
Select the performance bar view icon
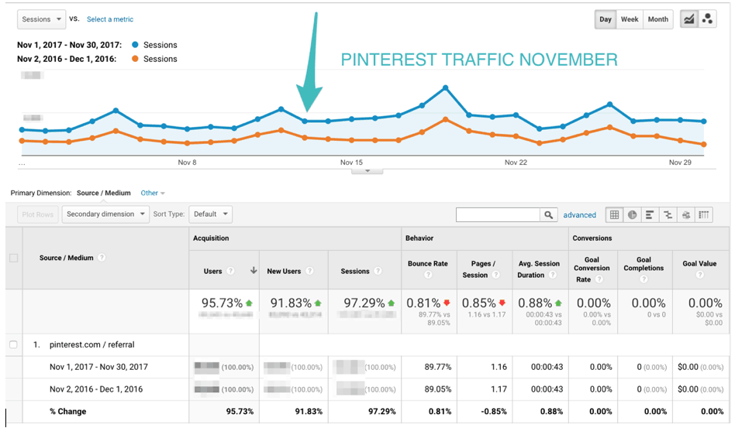[650, 214]
